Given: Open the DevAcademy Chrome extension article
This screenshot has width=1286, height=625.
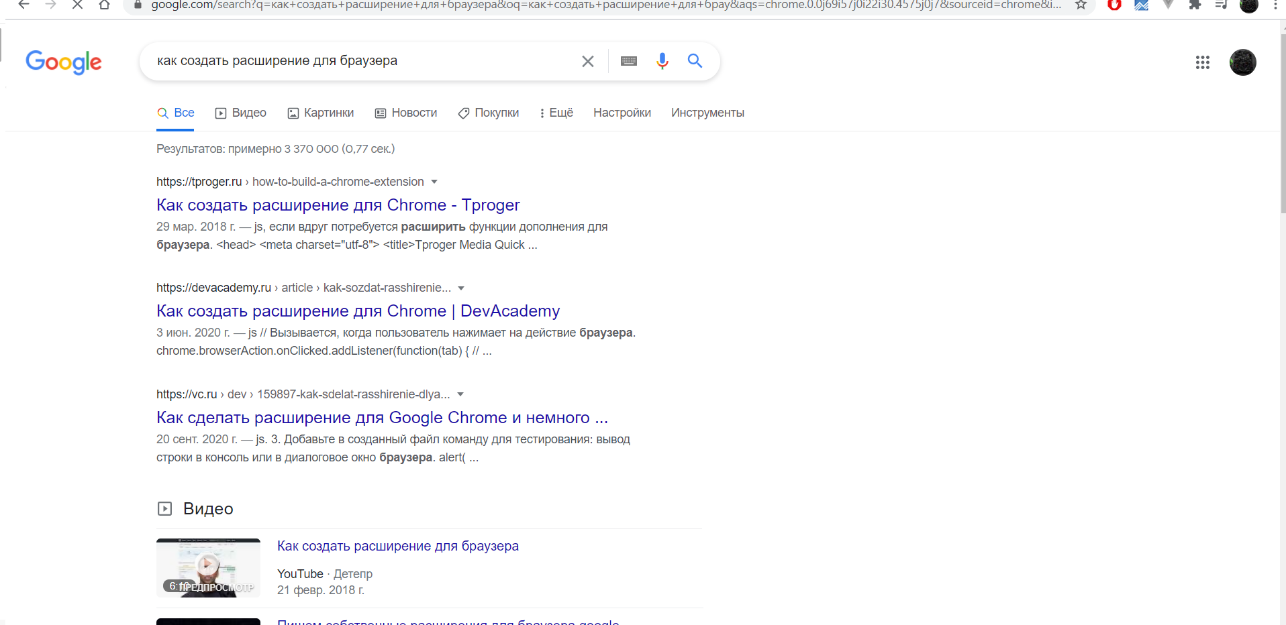Looking at the screenshot, I should tap(358, 311).
